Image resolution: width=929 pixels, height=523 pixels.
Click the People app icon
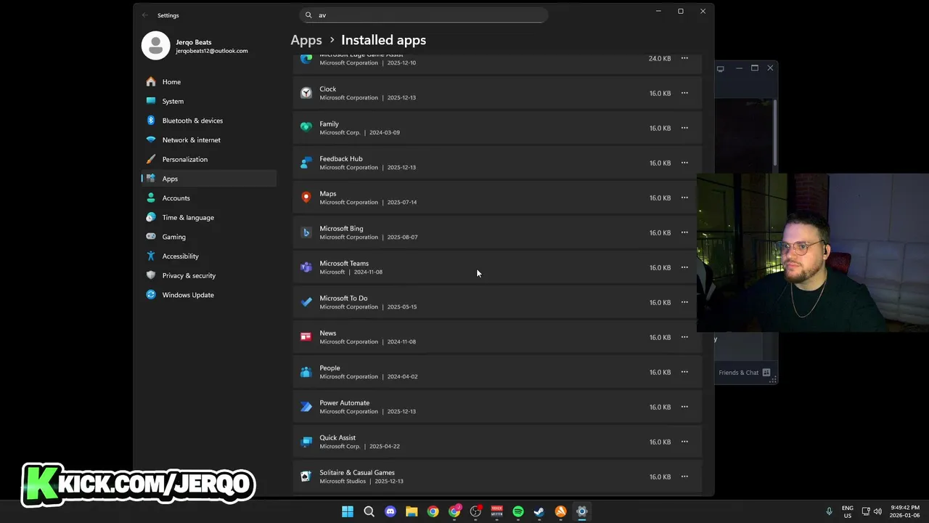tap(306, 372)
